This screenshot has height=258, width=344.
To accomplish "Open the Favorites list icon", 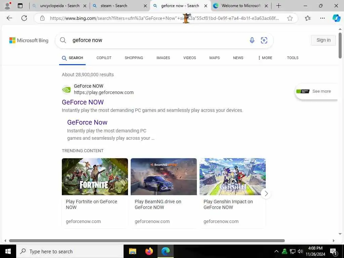I will coord(308,18).
